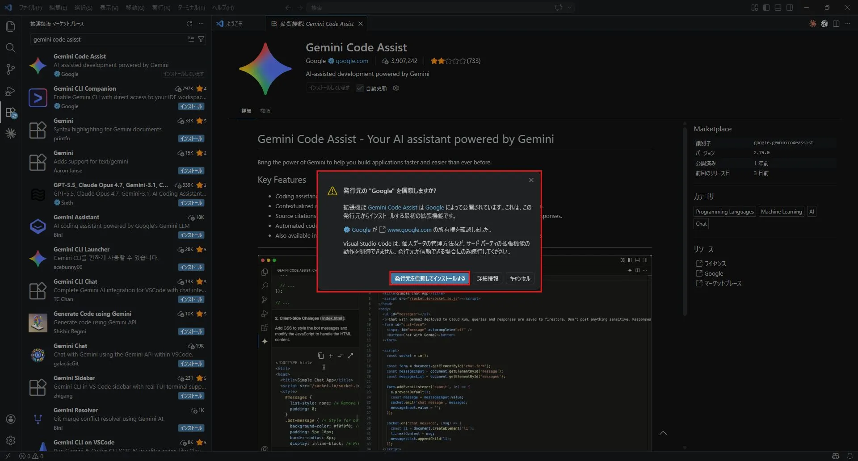Click the filter extensions funnel icon
The height and width of the screenshot is (461, 858).
click(x=201, y=39)
